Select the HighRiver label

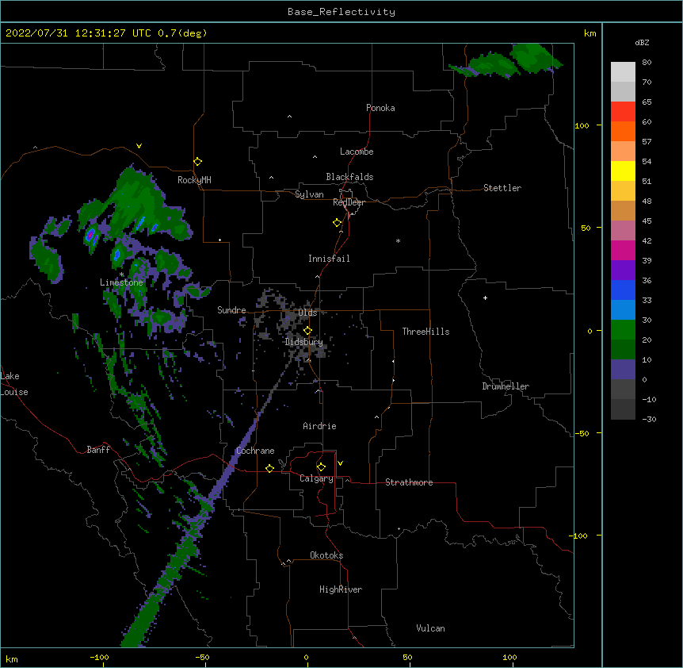point(341,589)
